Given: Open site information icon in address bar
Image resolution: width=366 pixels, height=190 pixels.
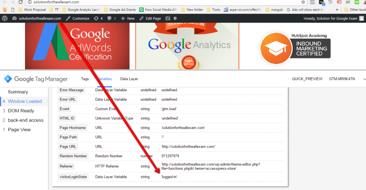Looking at the screenshot, I should point(30,2).
